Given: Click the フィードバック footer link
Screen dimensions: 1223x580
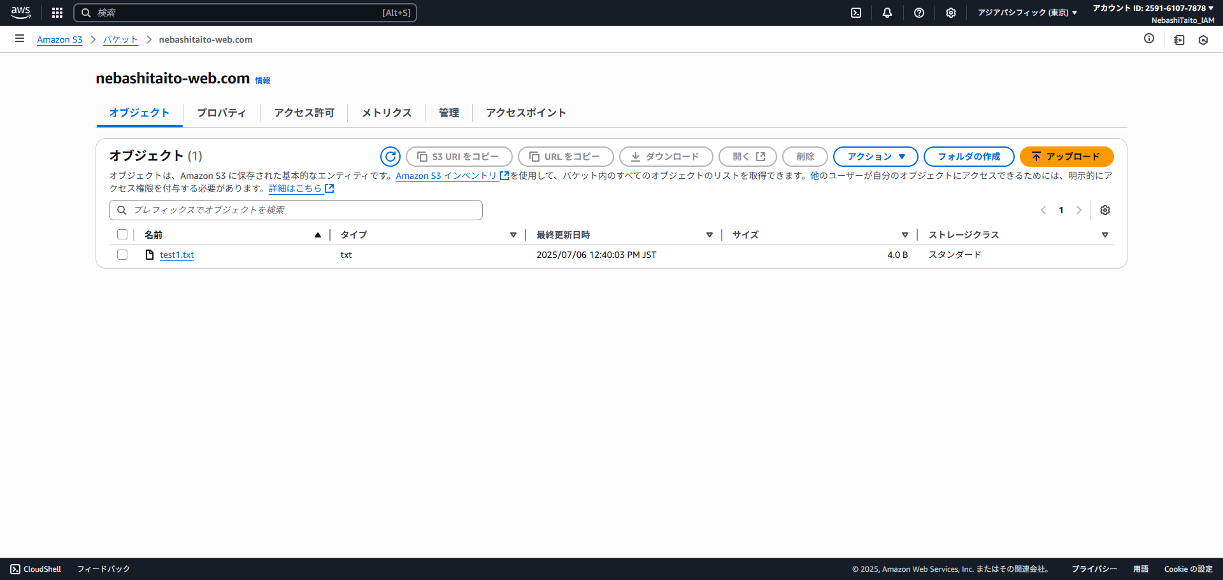Looking at the screenshot, I should tap(103, 569).
